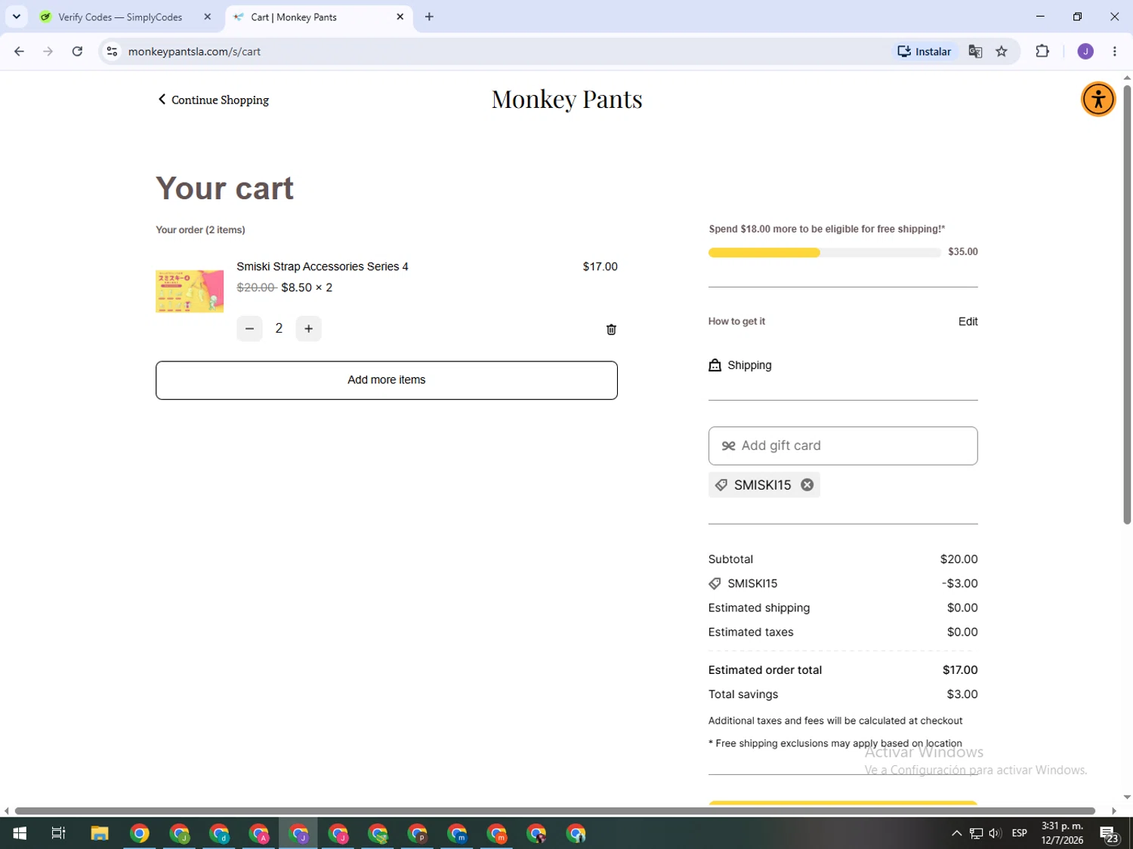1133x849 pixels.
Task: Reload the cart page
Action: pyautogui.click(x=77, y=51)
